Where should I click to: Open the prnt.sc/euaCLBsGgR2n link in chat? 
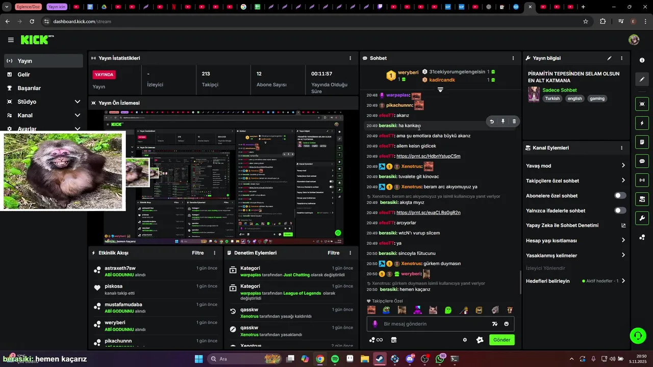coord(429,213)
